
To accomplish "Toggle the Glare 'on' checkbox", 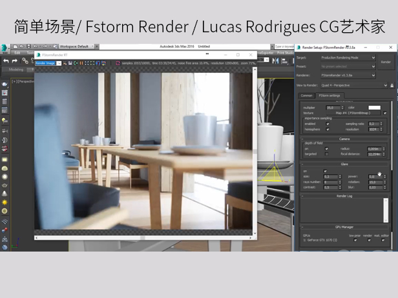I will 325,171.
